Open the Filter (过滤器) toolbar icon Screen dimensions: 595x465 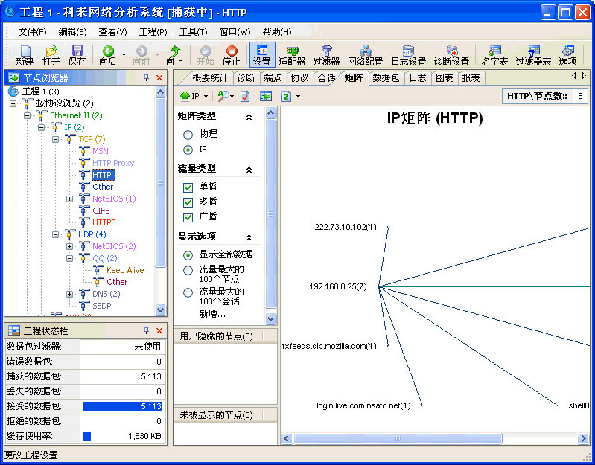(326, 55)
